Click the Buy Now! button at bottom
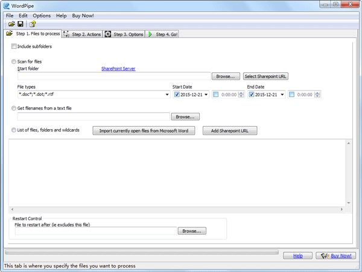The image size is (362, 272). tap(336, 256)
